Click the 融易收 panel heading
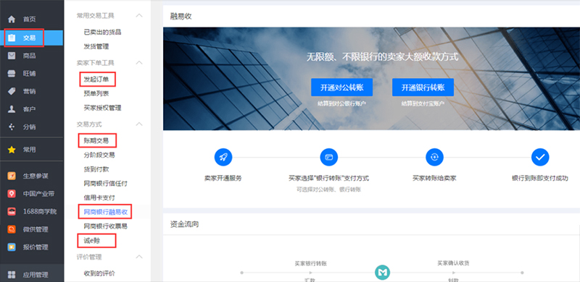 click(181, 16)
